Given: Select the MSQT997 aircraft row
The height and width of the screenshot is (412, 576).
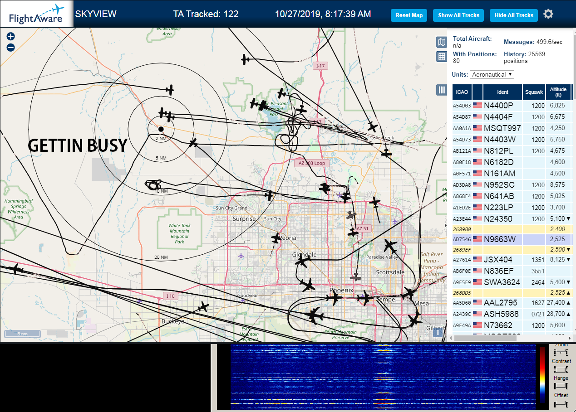Looking at the screenshot, I should click(x=512, y=128).
